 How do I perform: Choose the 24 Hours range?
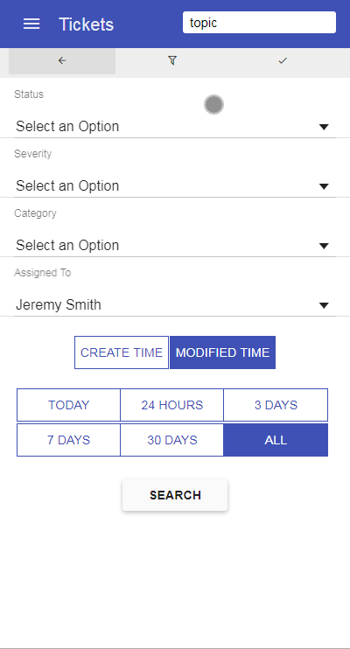[x=171, y=405]
